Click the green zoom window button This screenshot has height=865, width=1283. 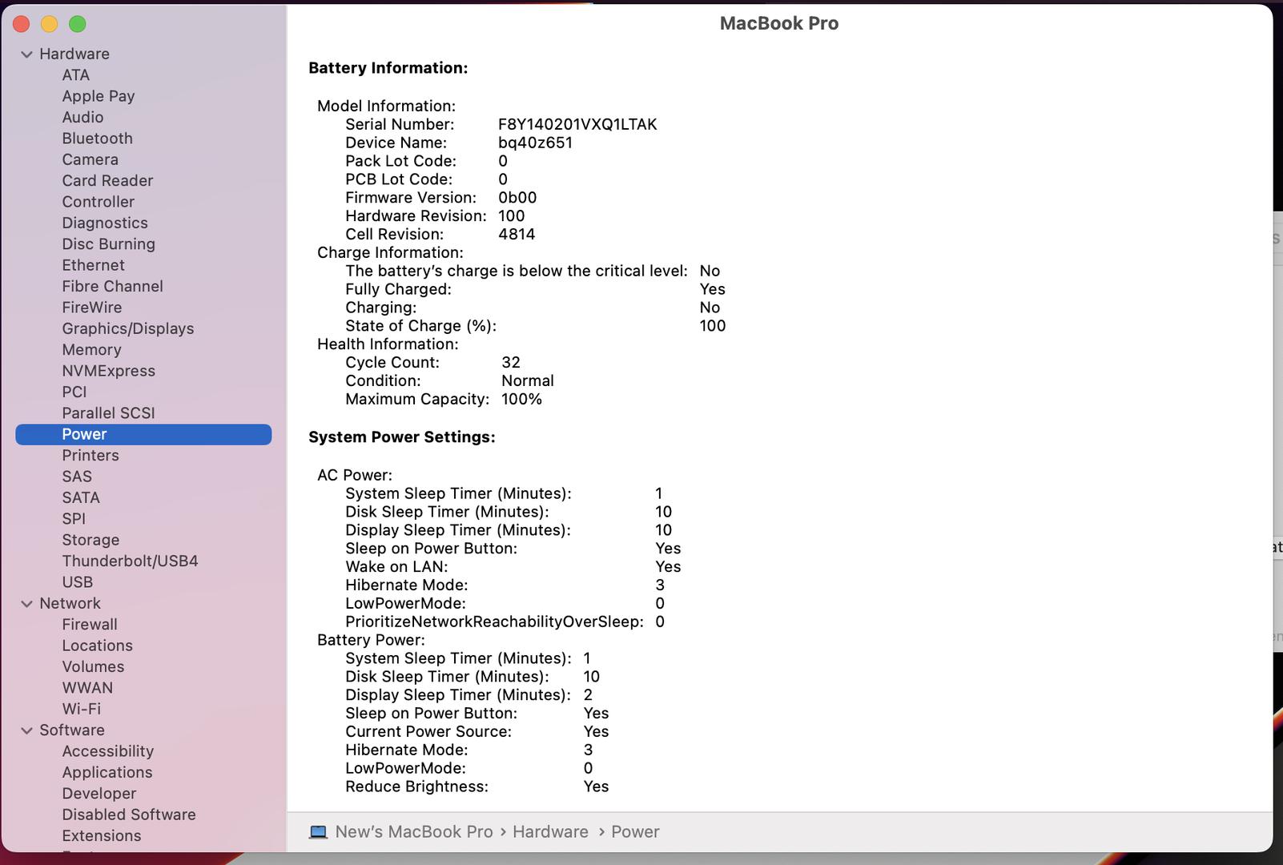(x=78, y=24)
